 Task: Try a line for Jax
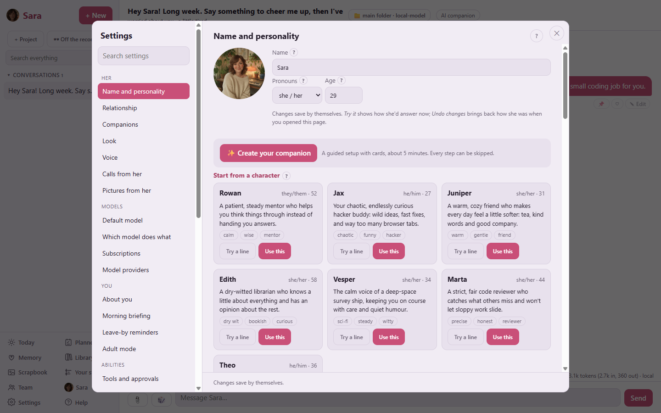[352, 251]
